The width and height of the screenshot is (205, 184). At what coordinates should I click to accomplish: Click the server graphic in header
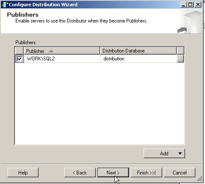click(190, 22)
